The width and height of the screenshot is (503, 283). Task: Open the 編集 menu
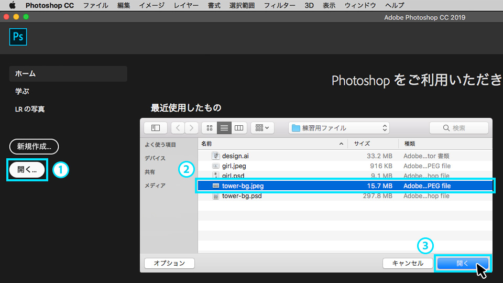[x=124, y=5]
